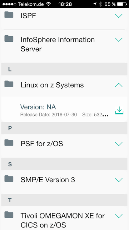This screenshot has width=129, height=230.
Task: Open the Version: NA entry
Action: coord(38,107)
